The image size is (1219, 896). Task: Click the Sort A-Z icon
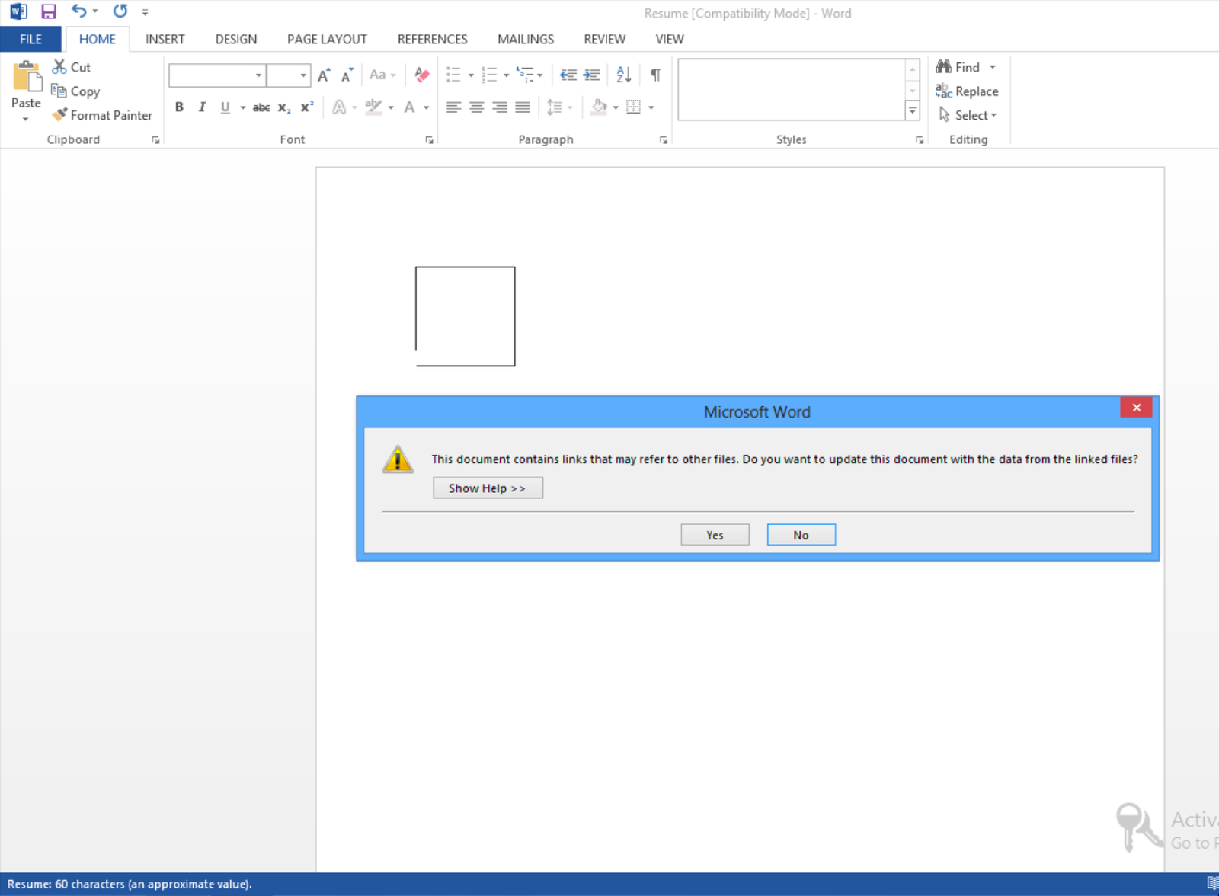(623, 75)
